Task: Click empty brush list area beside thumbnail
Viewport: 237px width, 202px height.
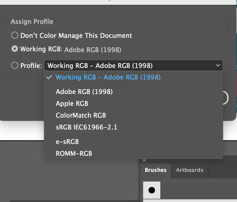Action: pos(198,190)
